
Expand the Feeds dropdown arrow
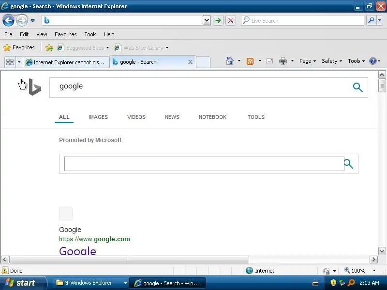[260, 61]
